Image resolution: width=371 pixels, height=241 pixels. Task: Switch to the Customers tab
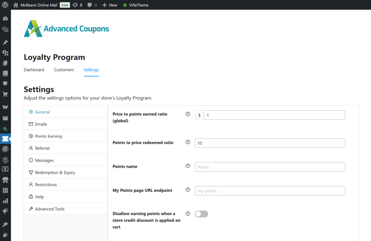tap(64, 69)
